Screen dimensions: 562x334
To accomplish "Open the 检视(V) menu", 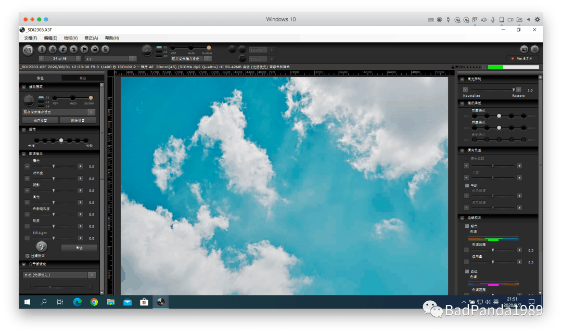I will pyautogui.click(x=71, y=38).
